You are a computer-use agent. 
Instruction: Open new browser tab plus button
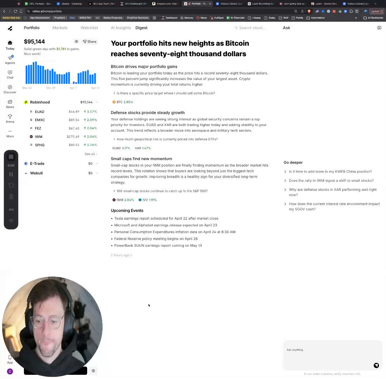(375, 4)
